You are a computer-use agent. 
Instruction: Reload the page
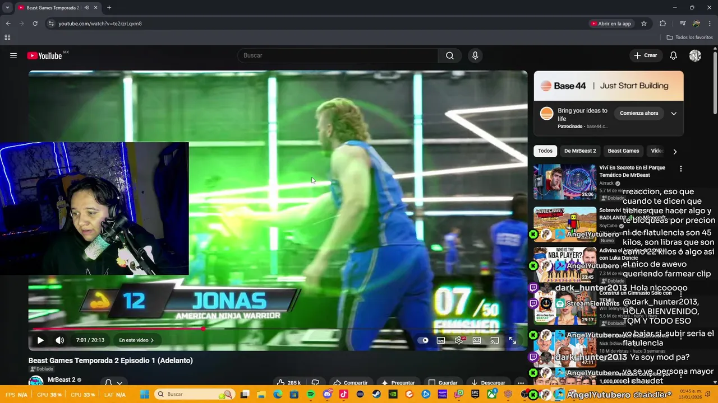tap(35, 24)
